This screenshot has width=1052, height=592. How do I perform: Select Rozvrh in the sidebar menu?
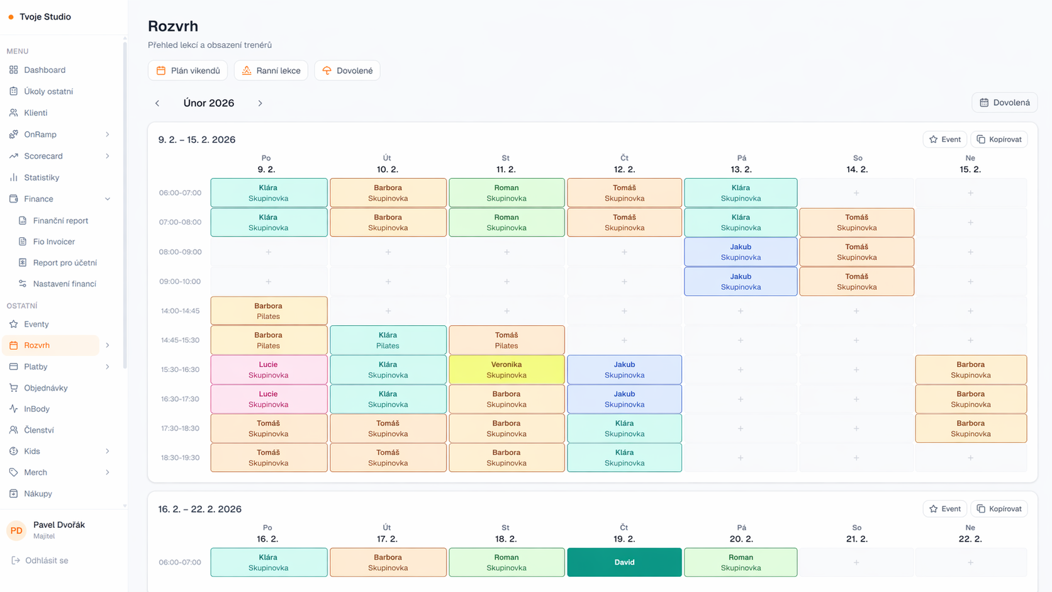click(x=38, y=345)
